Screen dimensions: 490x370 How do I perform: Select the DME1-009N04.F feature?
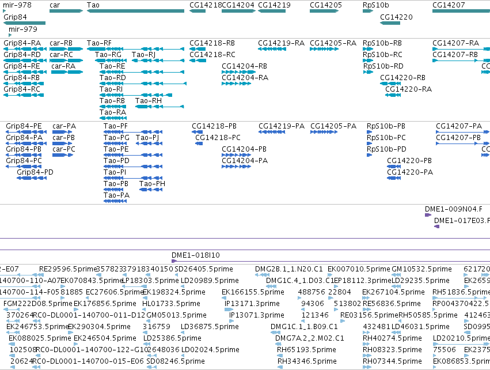pos(428,215)
